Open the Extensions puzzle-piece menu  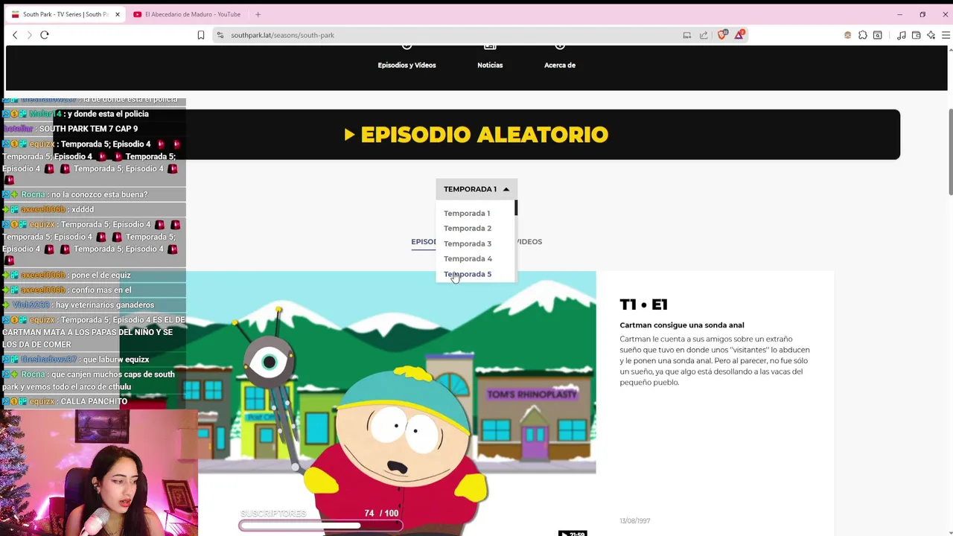[x=863, y=35]
